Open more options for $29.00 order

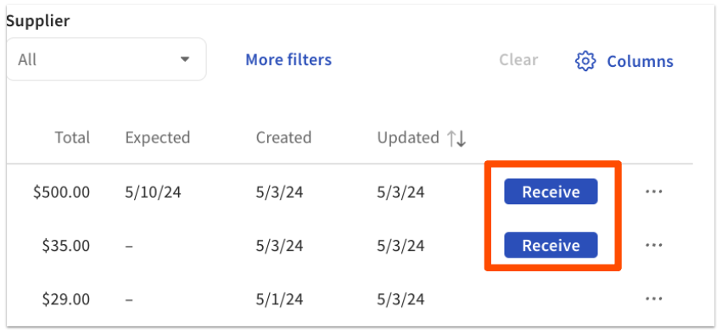(654, 299)
